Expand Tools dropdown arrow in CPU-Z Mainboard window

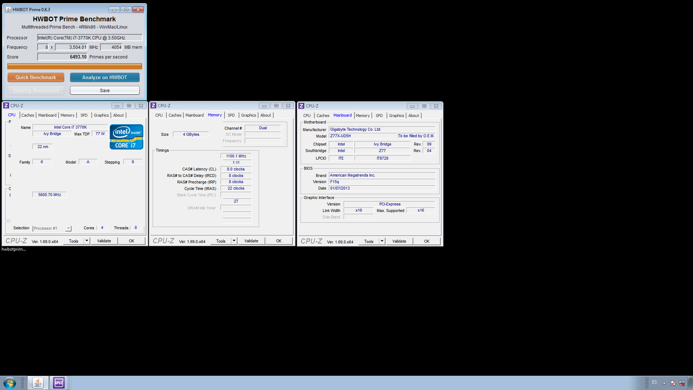[382, 241]
